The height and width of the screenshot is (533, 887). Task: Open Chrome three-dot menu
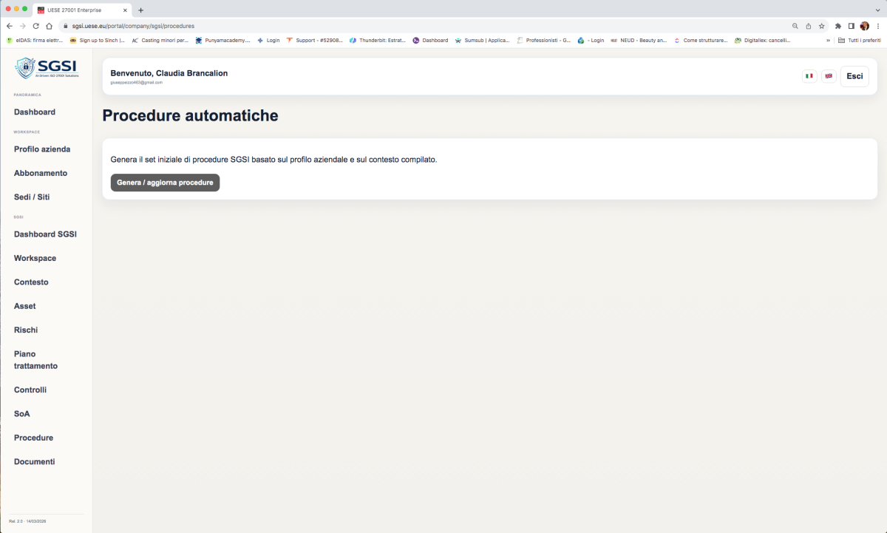pyautogui.click(x=877, y=26)
